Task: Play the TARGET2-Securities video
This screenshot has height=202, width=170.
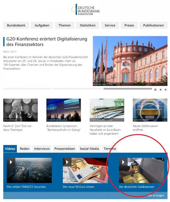Action: point(11,162)
